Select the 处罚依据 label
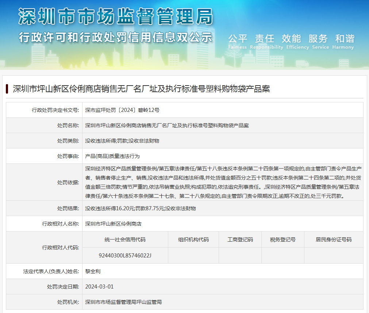 (68, 182)
